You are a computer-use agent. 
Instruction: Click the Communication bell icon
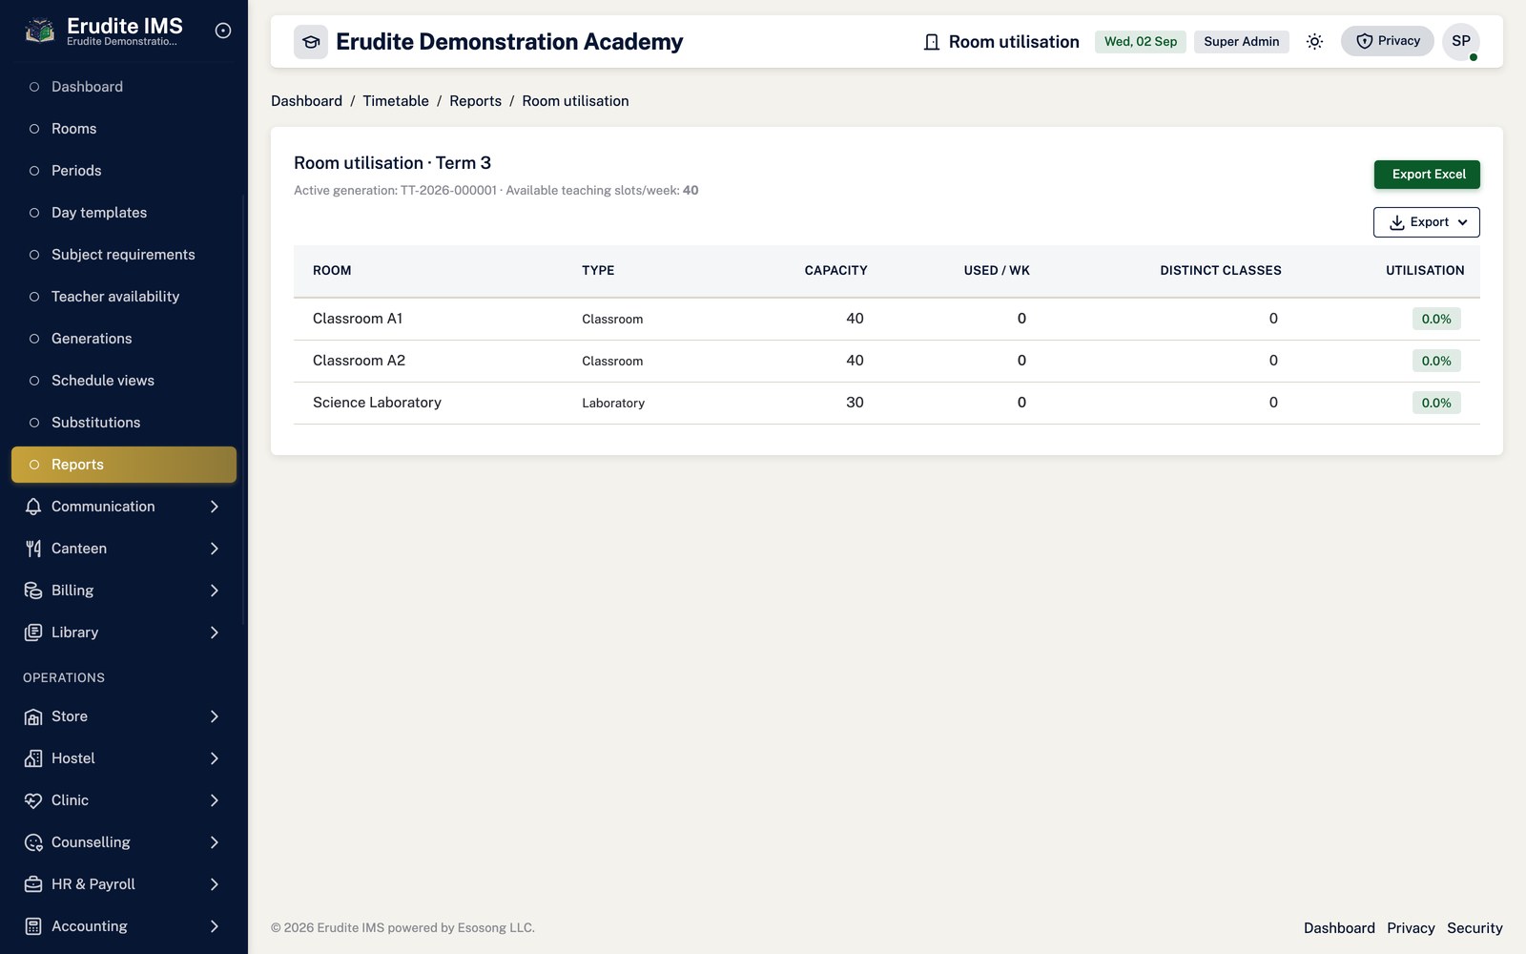[33, 507]
